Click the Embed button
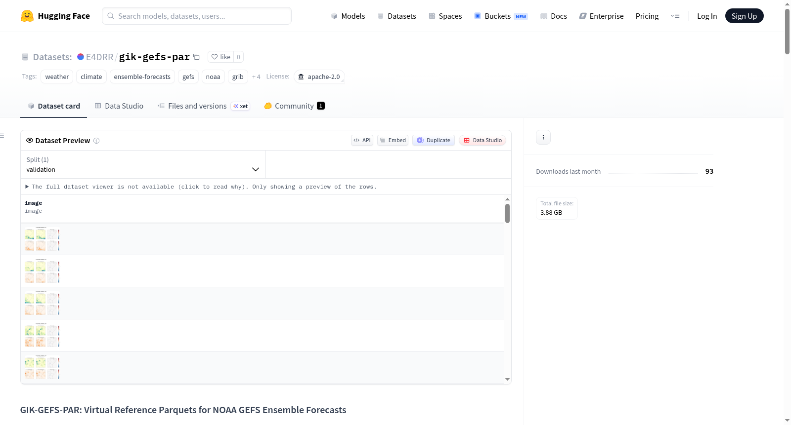This screenshot has height=425, width=791. click(x=393, y=140)
